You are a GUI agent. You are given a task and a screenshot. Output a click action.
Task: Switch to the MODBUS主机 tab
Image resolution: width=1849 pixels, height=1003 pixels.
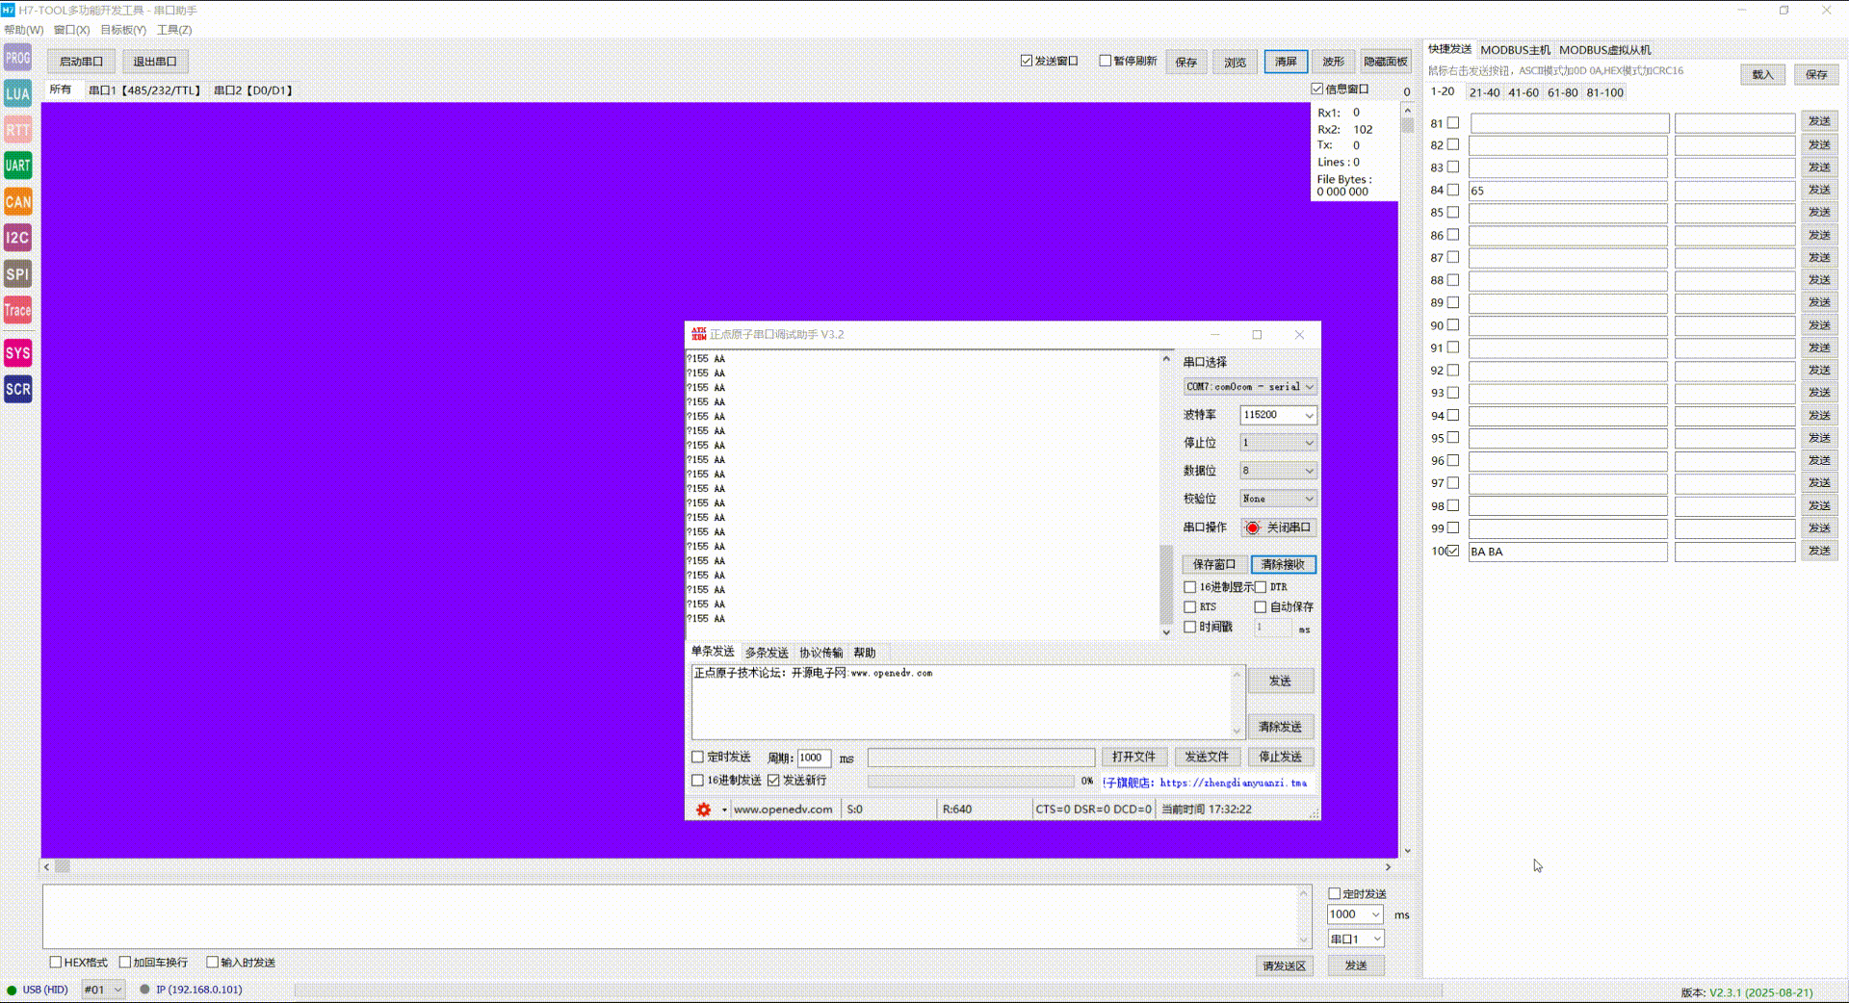pos(1515,49)
